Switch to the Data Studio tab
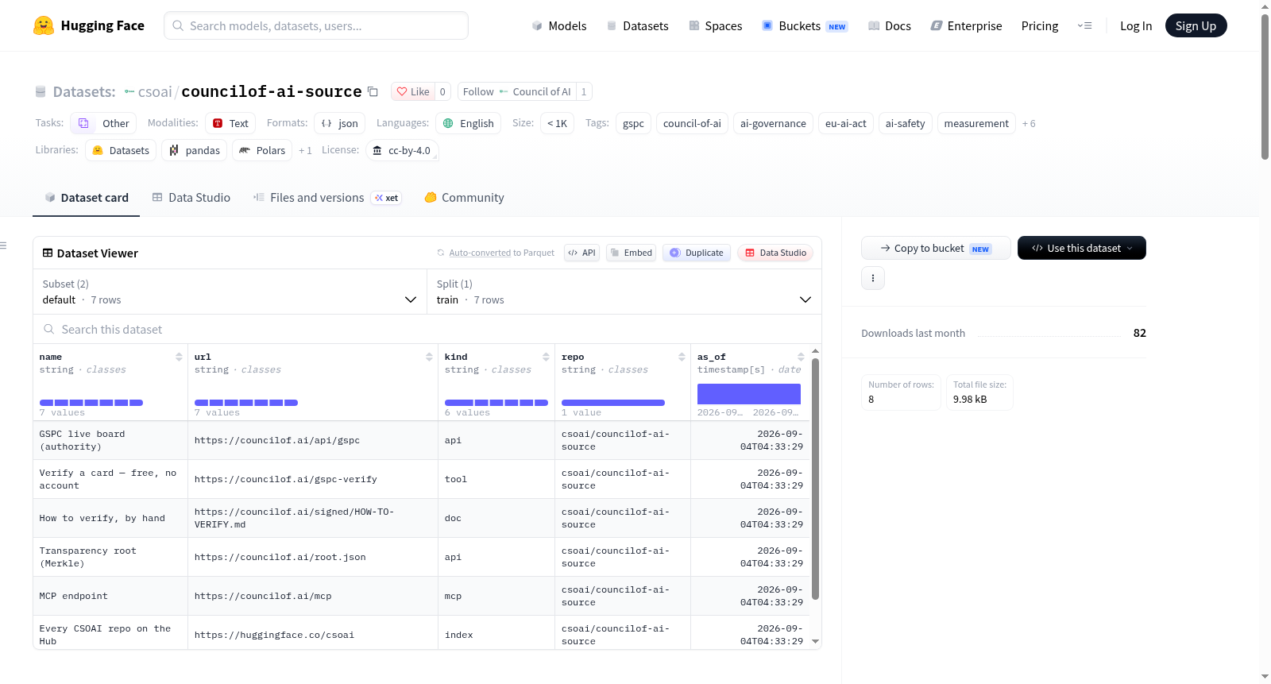 point(191,198)
